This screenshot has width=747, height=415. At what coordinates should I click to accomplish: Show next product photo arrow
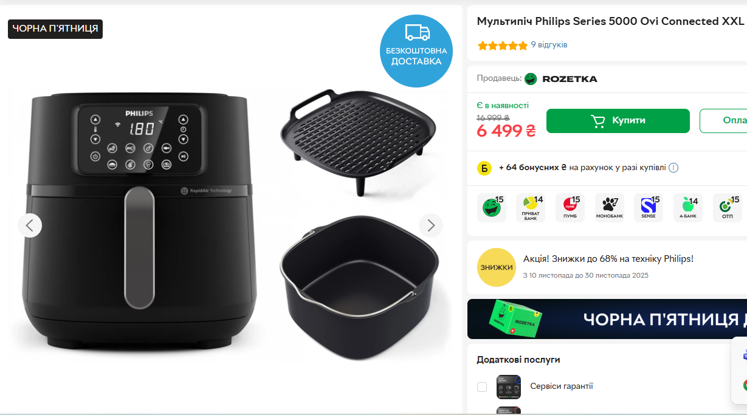point(431,225)
